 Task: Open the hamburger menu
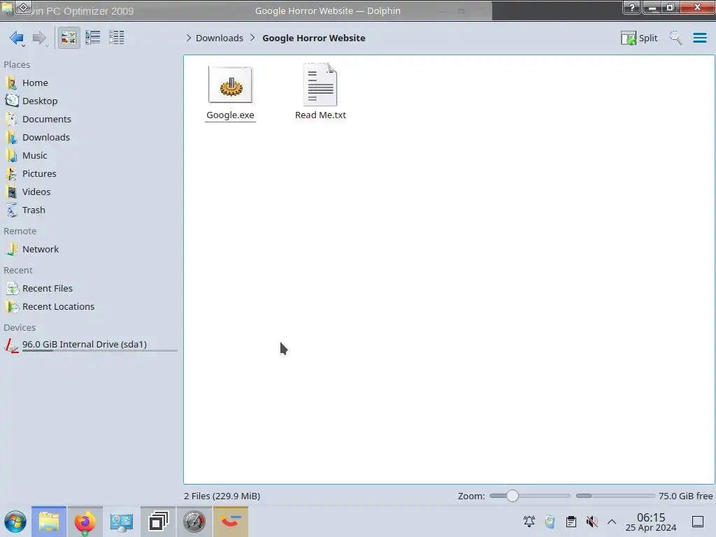point(699,38)
